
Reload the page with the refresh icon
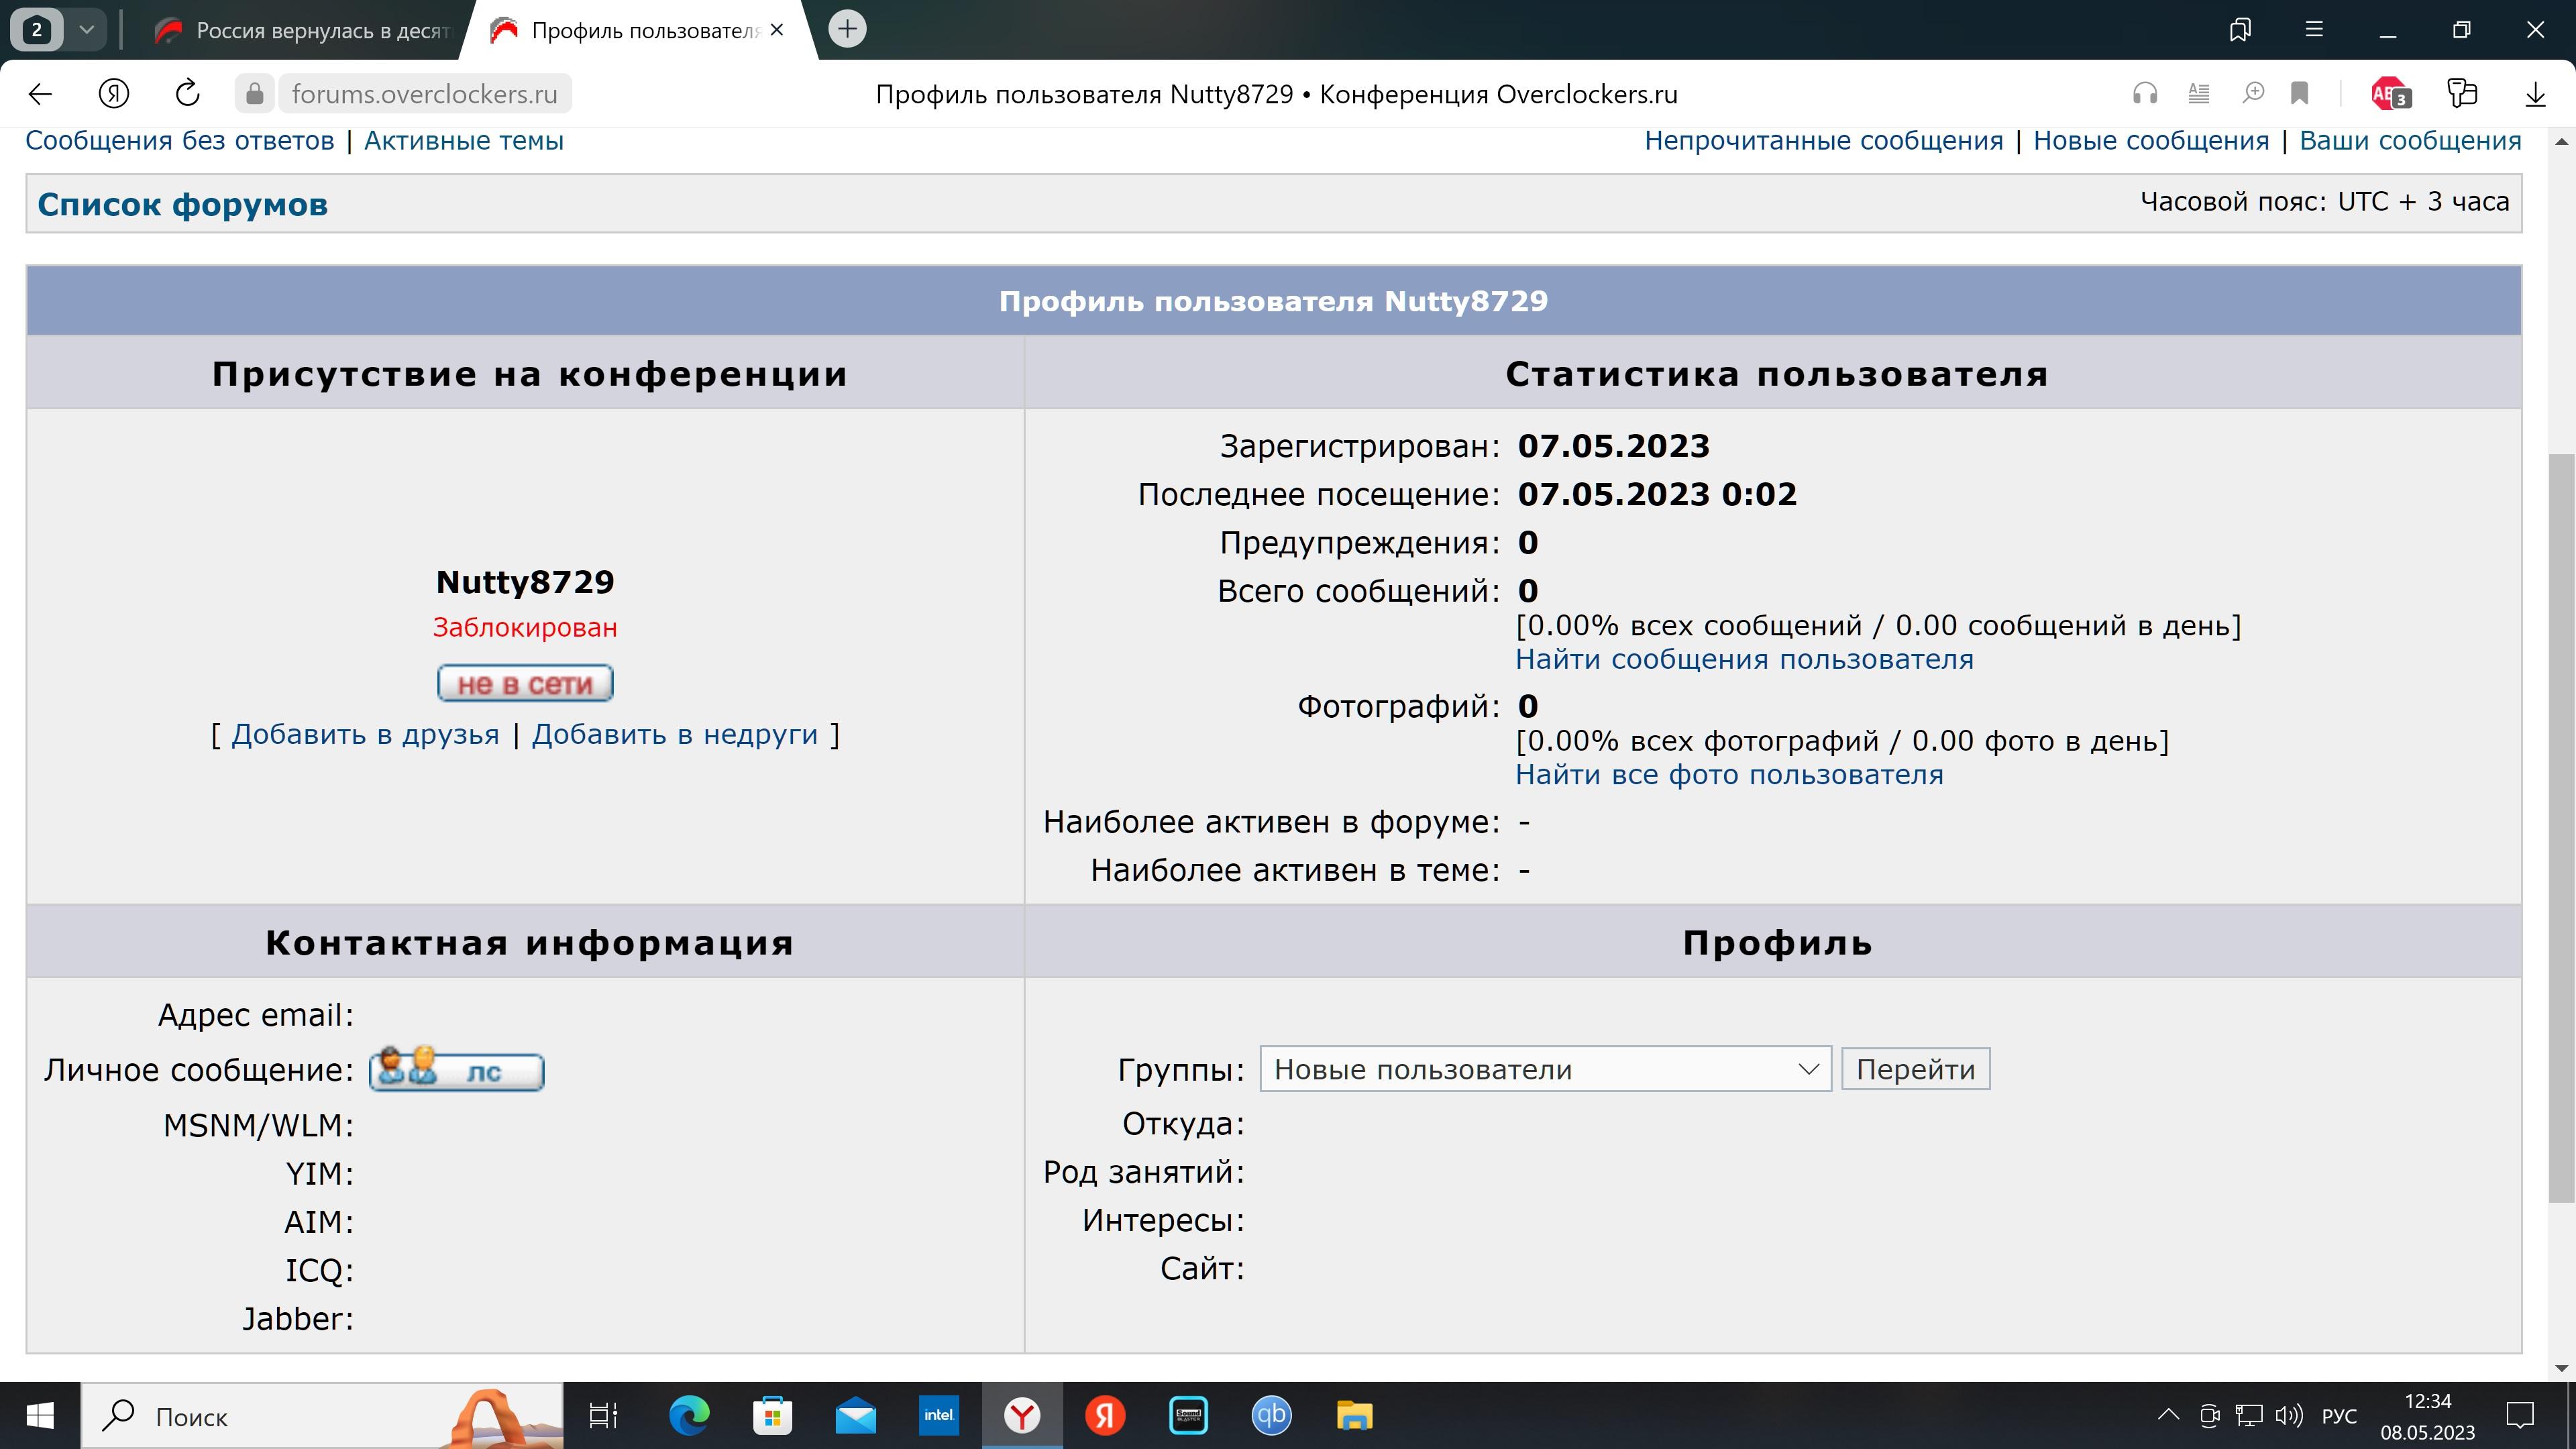(187, 94)
